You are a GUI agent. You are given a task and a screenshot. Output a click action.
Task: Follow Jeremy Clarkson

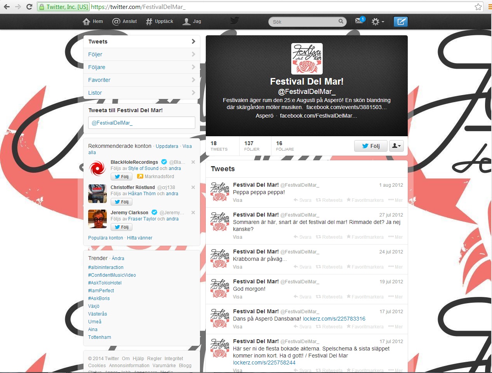pos(122,227)
